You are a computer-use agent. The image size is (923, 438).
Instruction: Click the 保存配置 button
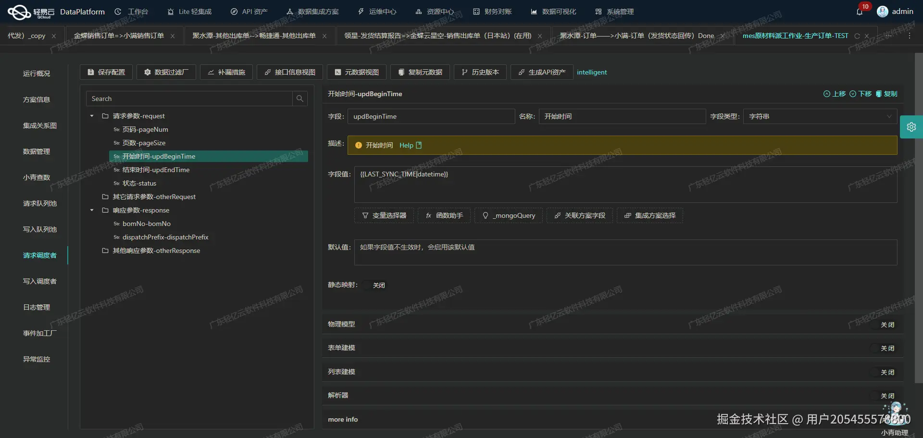click(x=106, y=72)
